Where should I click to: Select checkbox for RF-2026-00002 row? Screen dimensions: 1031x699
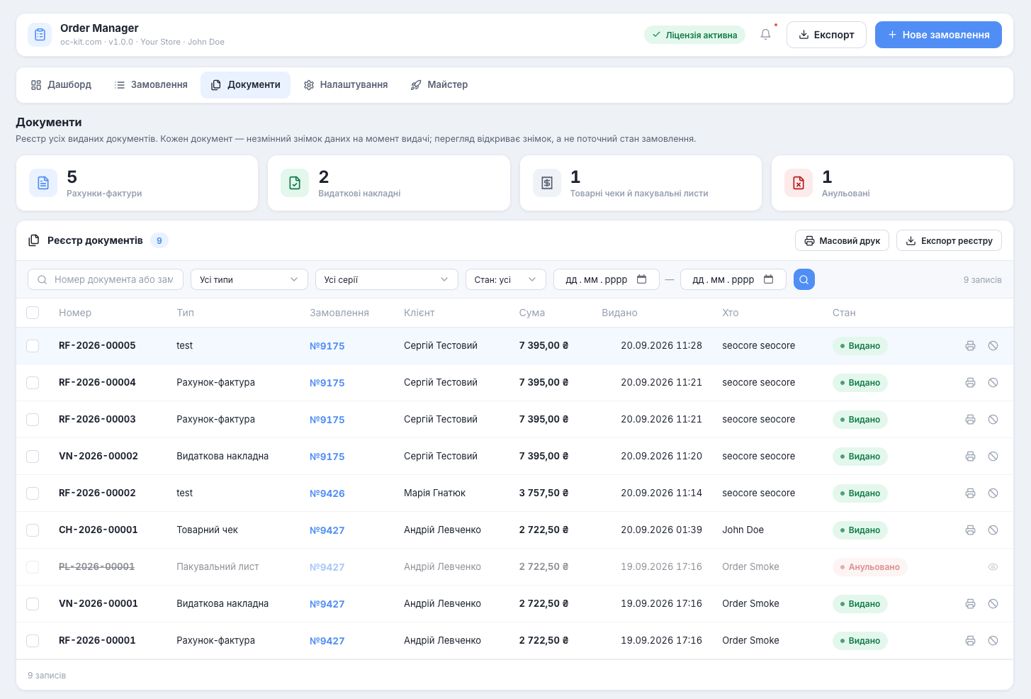[33, 493]
